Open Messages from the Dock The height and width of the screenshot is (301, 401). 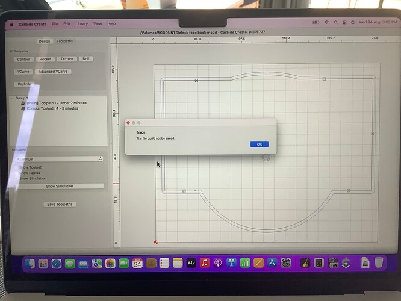click(70, 264)
